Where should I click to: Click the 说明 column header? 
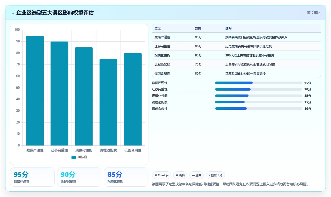228,28
